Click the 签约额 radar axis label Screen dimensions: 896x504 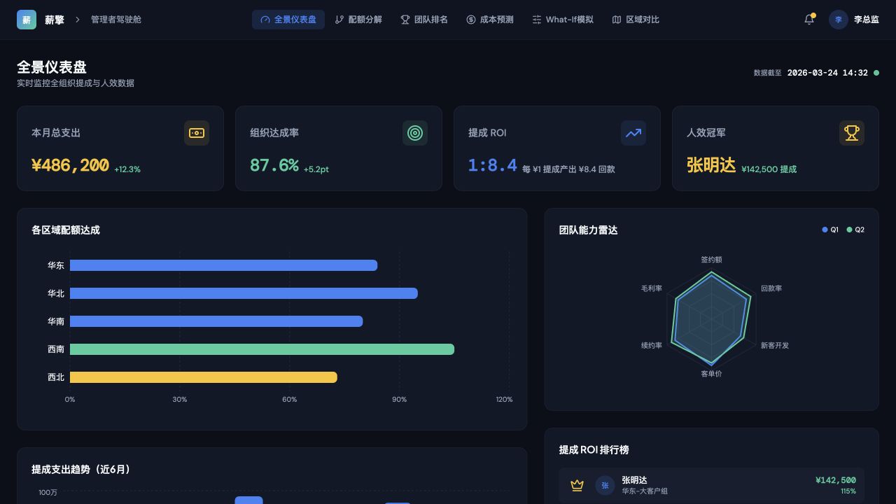(711, 260)
